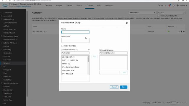
Task: Focus Selected Networks search by name field
Action: (x=113, y=53)
